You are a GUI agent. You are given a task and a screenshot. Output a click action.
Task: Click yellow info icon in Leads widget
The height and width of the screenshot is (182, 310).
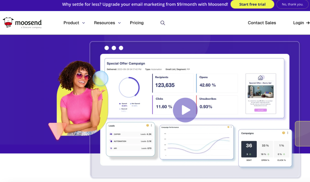(148, 125)
